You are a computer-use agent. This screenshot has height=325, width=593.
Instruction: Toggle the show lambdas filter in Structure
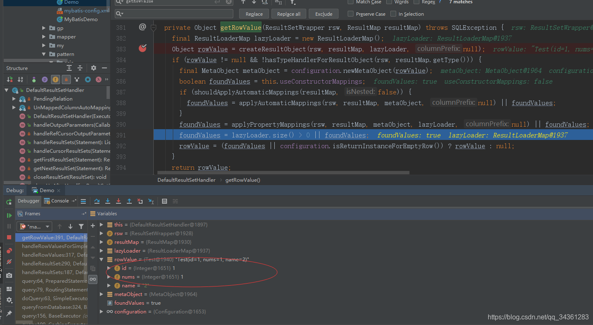click(99, 79)
